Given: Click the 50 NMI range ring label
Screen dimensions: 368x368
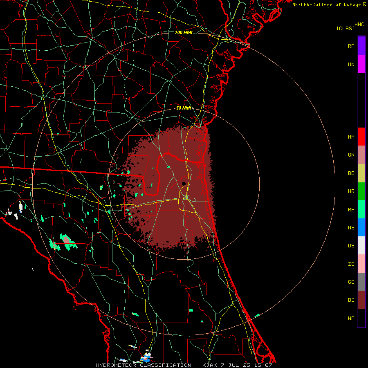Looking at the screenshot, I should (x=184, y=108).
